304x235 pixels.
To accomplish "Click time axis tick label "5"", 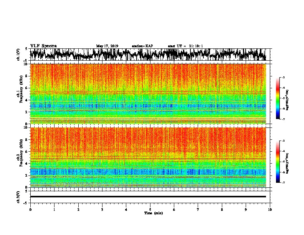I will point(150,210).
